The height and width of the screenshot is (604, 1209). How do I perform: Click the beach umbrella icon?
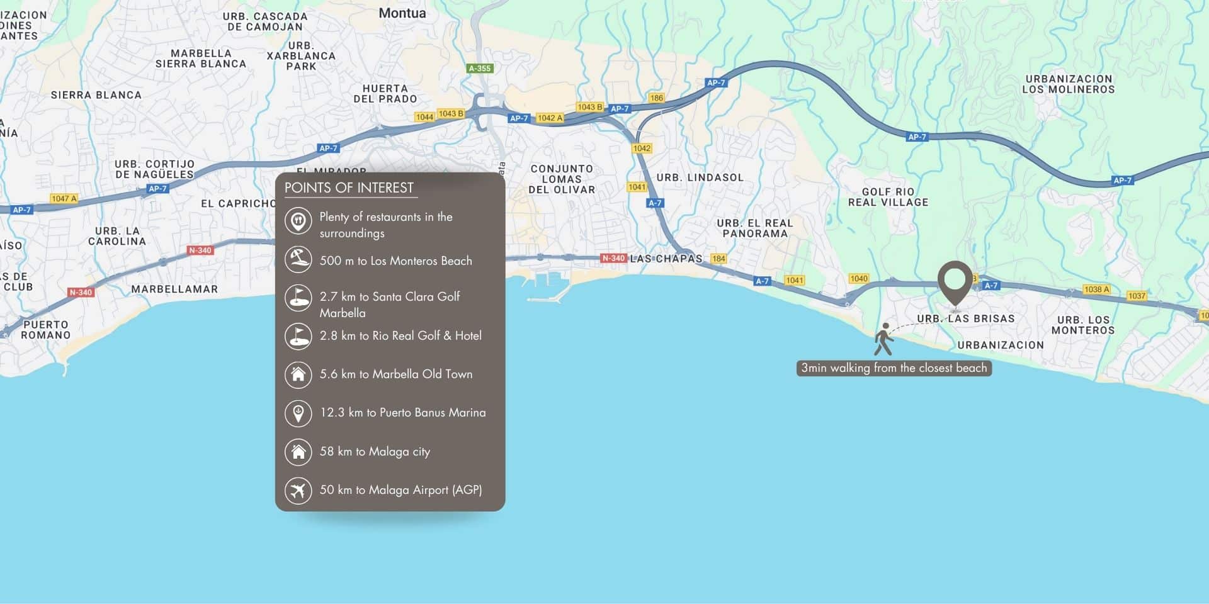pos(298,260)
